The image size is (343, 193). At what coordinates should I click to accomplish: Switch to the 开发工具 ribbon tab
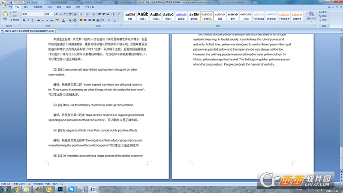coord(89,7)
